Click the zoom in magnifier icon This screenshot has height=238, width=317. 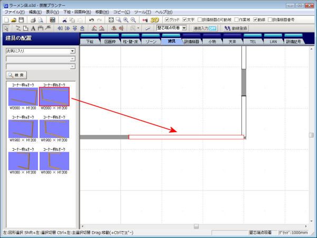click(126, 20)
